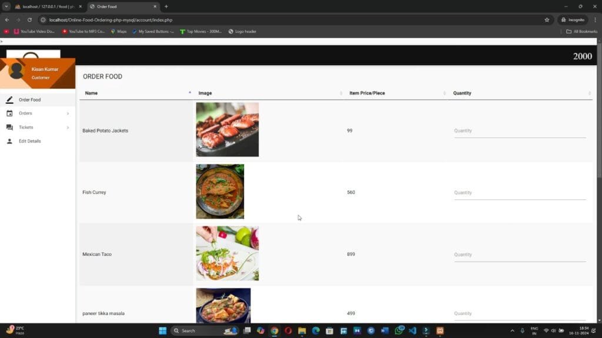Click the Fish Currey dish image
602x338 pixels.
[220, 192]
